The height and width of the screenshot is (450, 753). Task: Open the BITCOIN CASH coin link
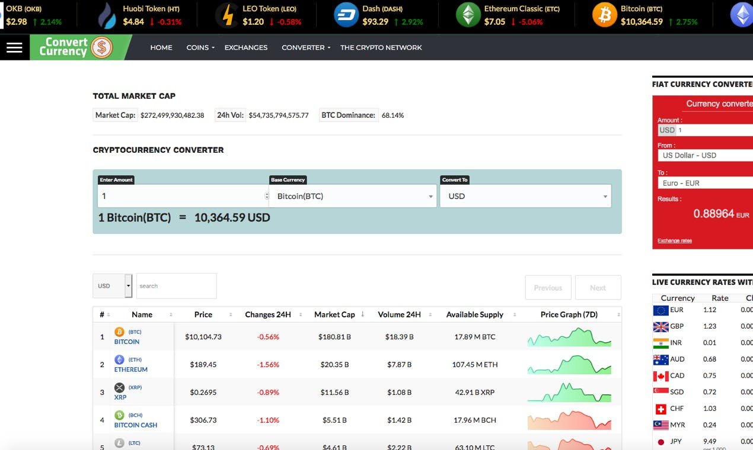[x=136, y=425]
